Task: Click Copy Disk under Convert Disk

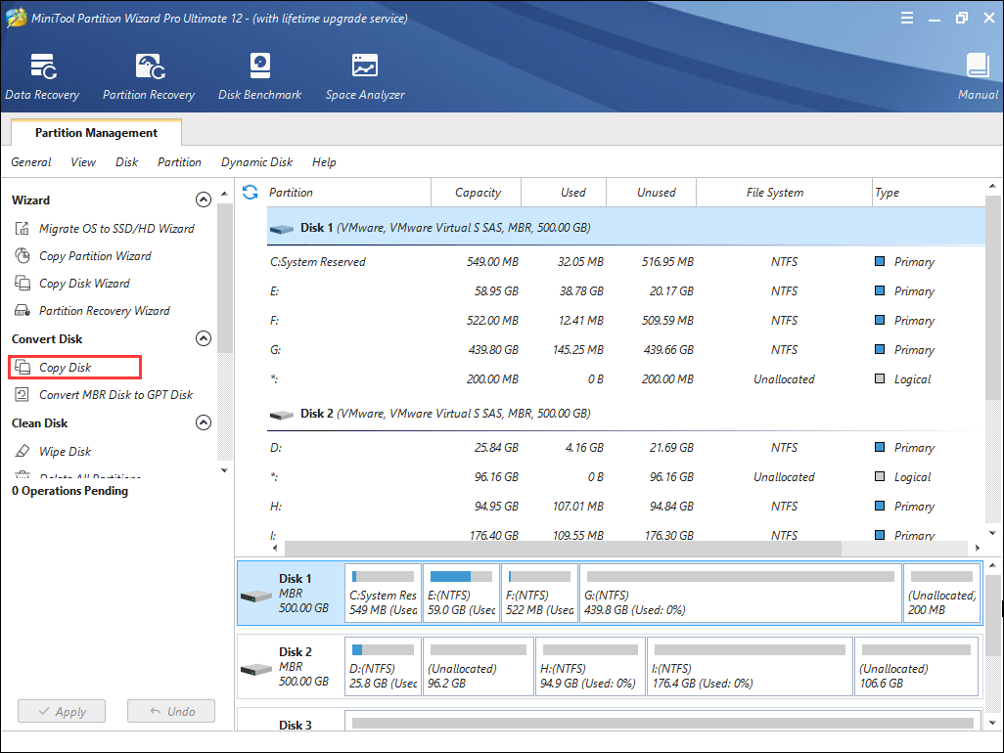Action: point(66,368)
